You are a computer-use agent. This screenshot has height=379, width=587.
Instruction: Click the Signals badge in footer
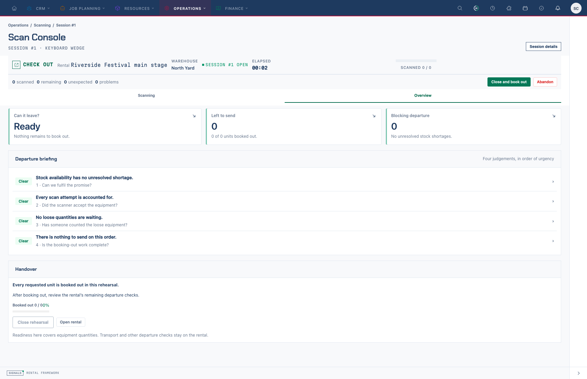coord(15,373)
